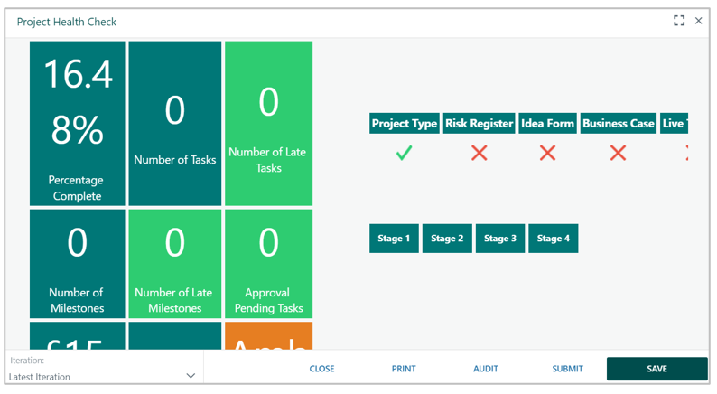
Task: Open the Number of Late Milestones tile
Action: click(x=174, y=264)
